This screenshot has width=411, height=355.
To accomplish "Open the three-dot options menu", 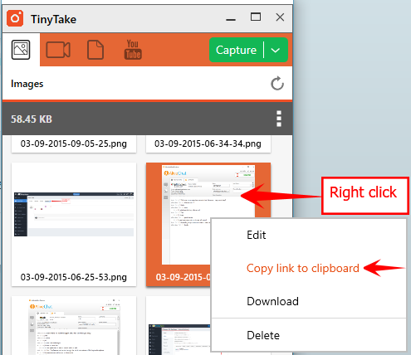I will point(279,119).
